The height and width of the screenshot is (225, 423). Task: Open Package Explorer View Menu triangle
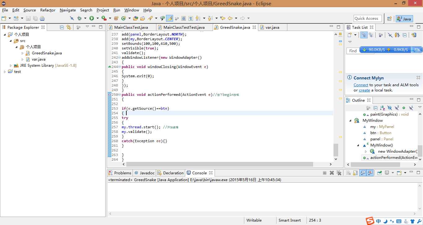click(87, 27)
